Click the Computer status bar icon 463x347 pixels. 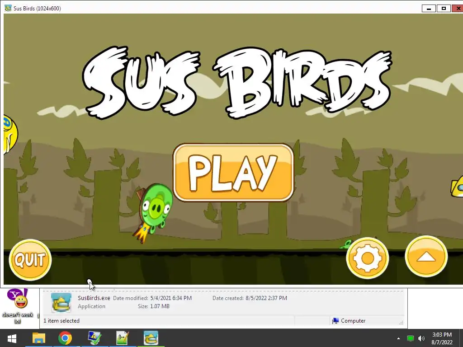(x=335, y=321)
